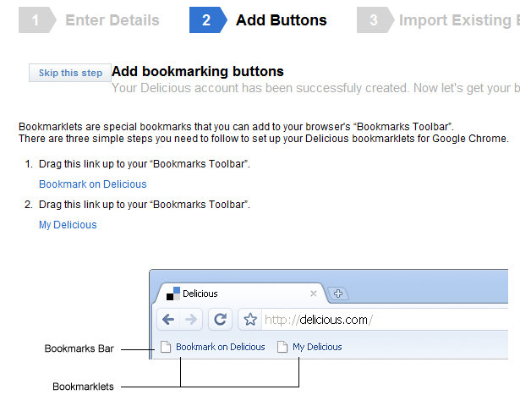Screen dimensions: 520x406
Task: Click the Bookmarks Bar label text
Action: click(79, 348)
